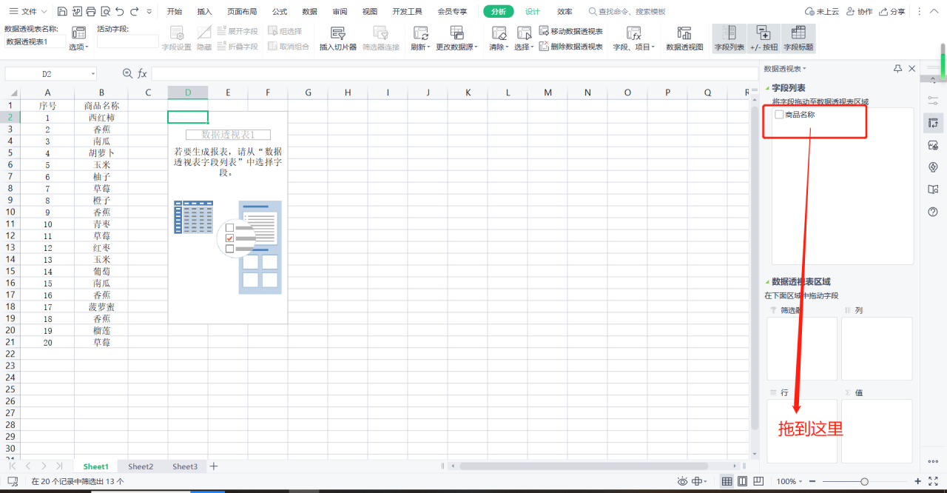This screenshot has width=947, height=493.
Task: Click the 刷新 refresh icon
Action: tap(420, 33)
